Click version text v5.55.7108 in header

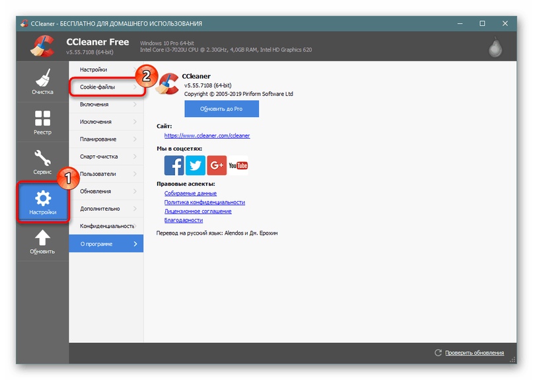coord(90,52)
